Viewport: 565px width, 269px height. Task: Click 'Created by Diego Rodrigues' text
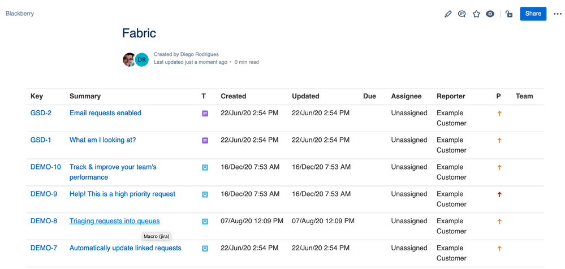[186, 54]
